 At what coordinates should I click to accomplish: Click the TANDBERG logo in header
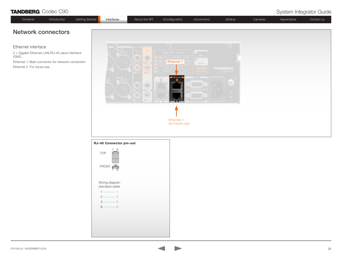[x=25, y=12]
